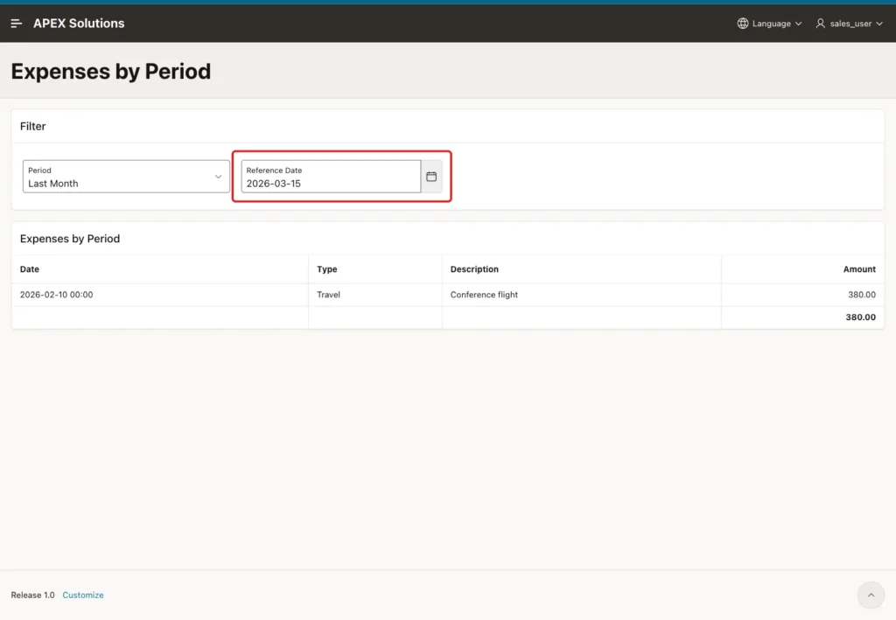This screenshot has height=620, width=896.
Task: Click the APEX Solutions app title
Action: point(79,24)
